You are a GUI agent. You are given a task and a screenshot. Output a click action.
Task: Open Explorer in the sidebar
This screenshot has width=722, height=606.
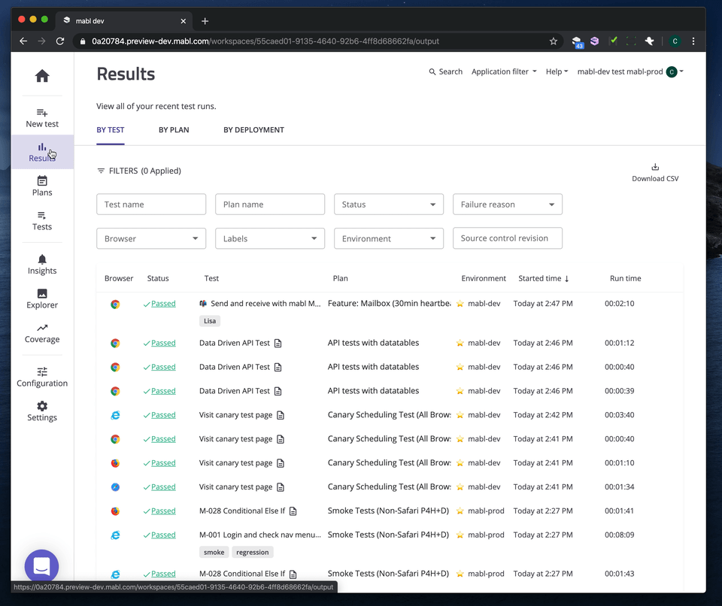pyautogui.click(x=42, y=298)
